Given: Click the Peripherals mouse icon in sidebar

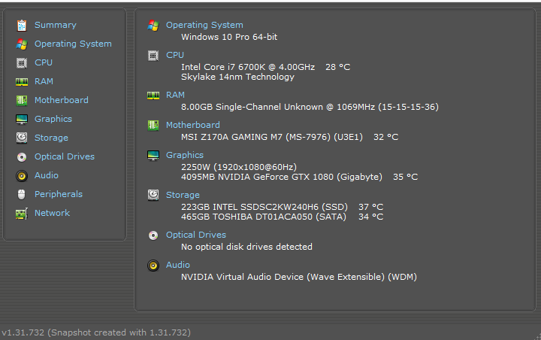Looking at the screenshot, I should (x=21, y=195).
